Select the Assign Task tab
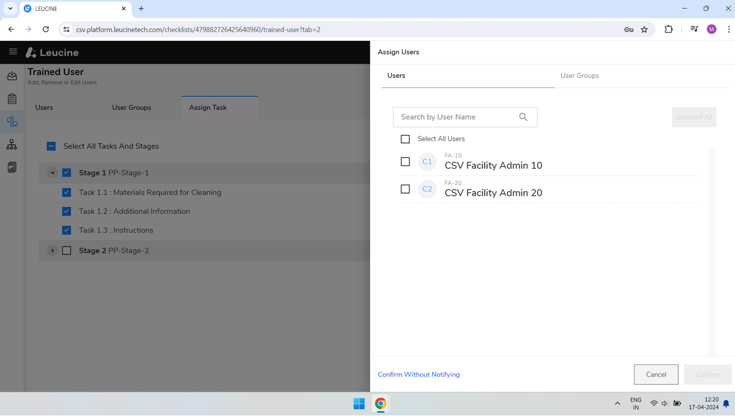 click(x=219, y=108)
